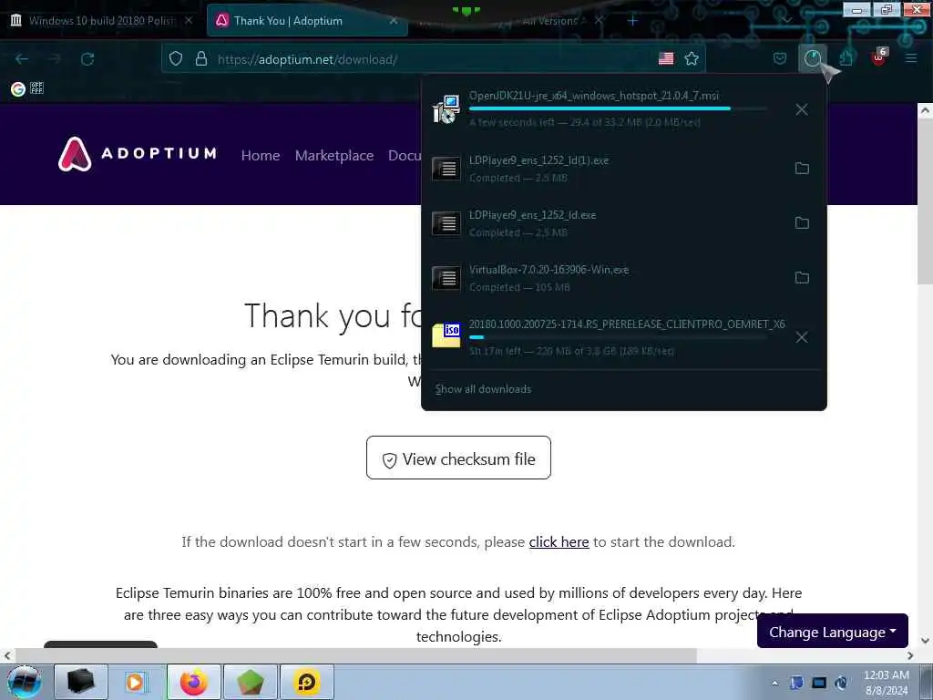Open the media player taskbar icon
This screenshot has height=700, width=933.
point(137,682)
